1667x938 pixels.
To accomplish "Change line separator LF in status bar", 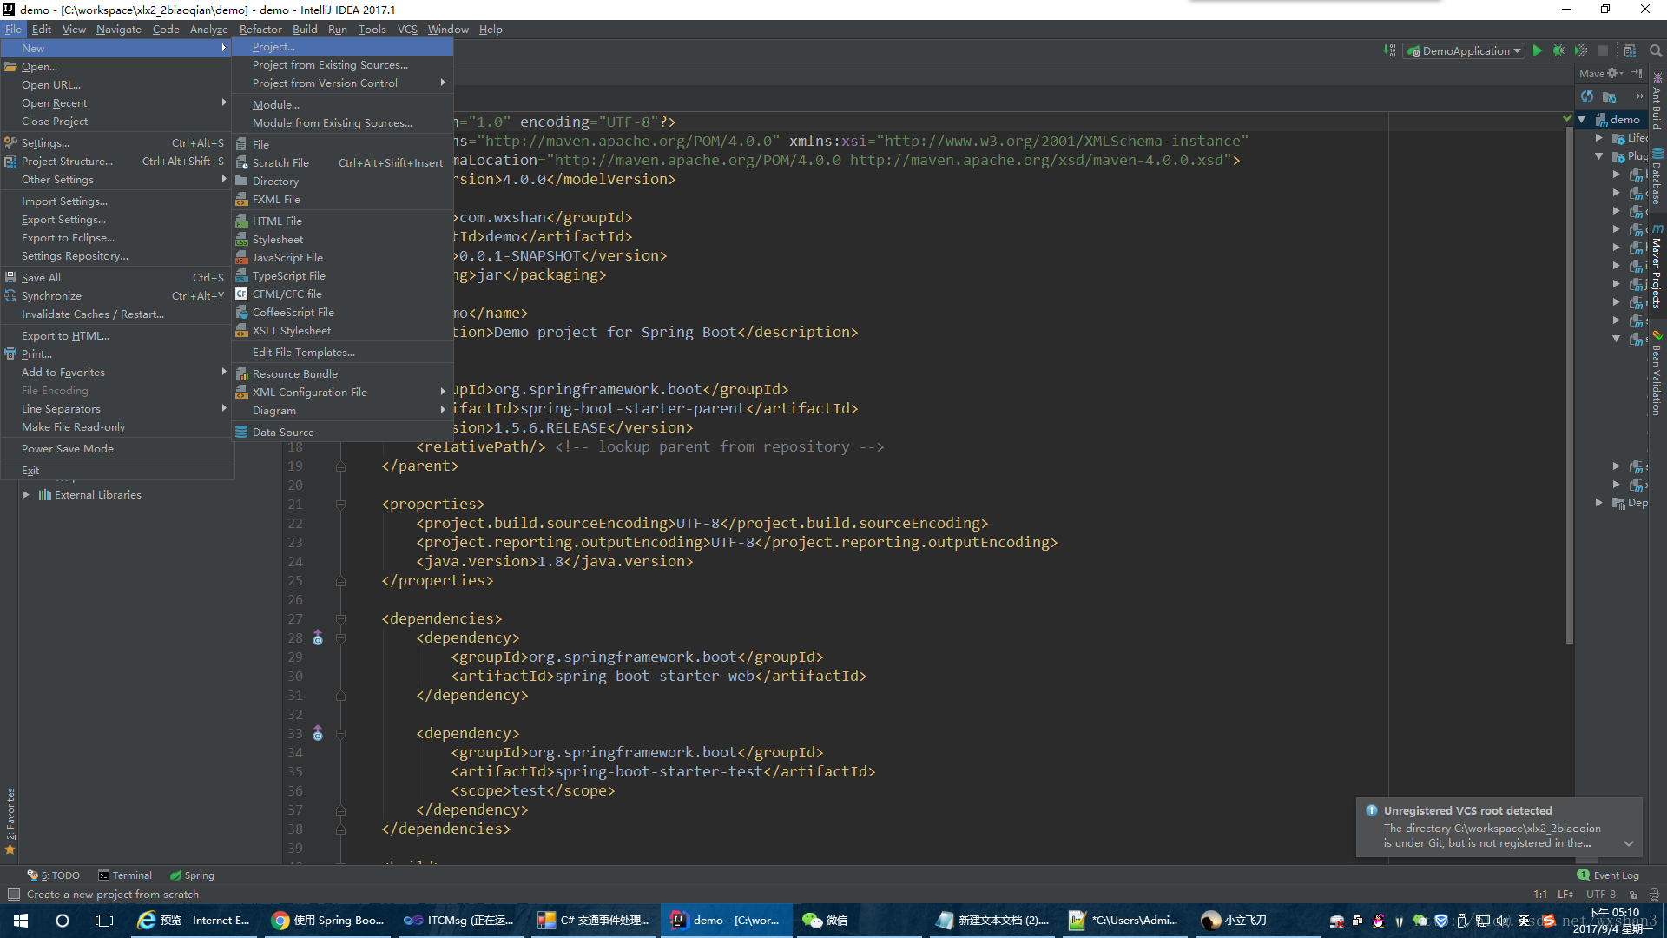I will point(1565,895).
